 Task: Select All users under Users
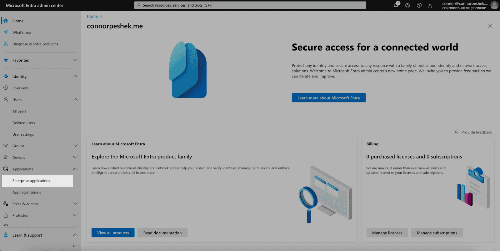click(19, 111)
